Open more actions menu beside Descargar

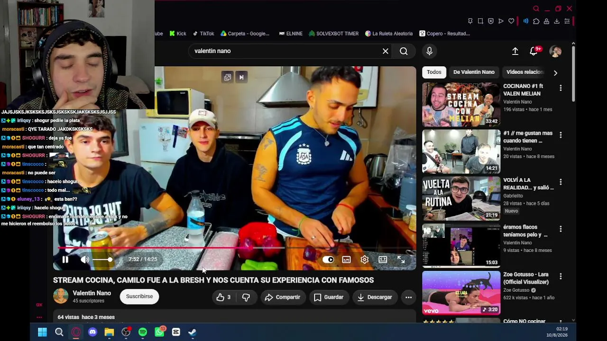[x=408, y=297]
